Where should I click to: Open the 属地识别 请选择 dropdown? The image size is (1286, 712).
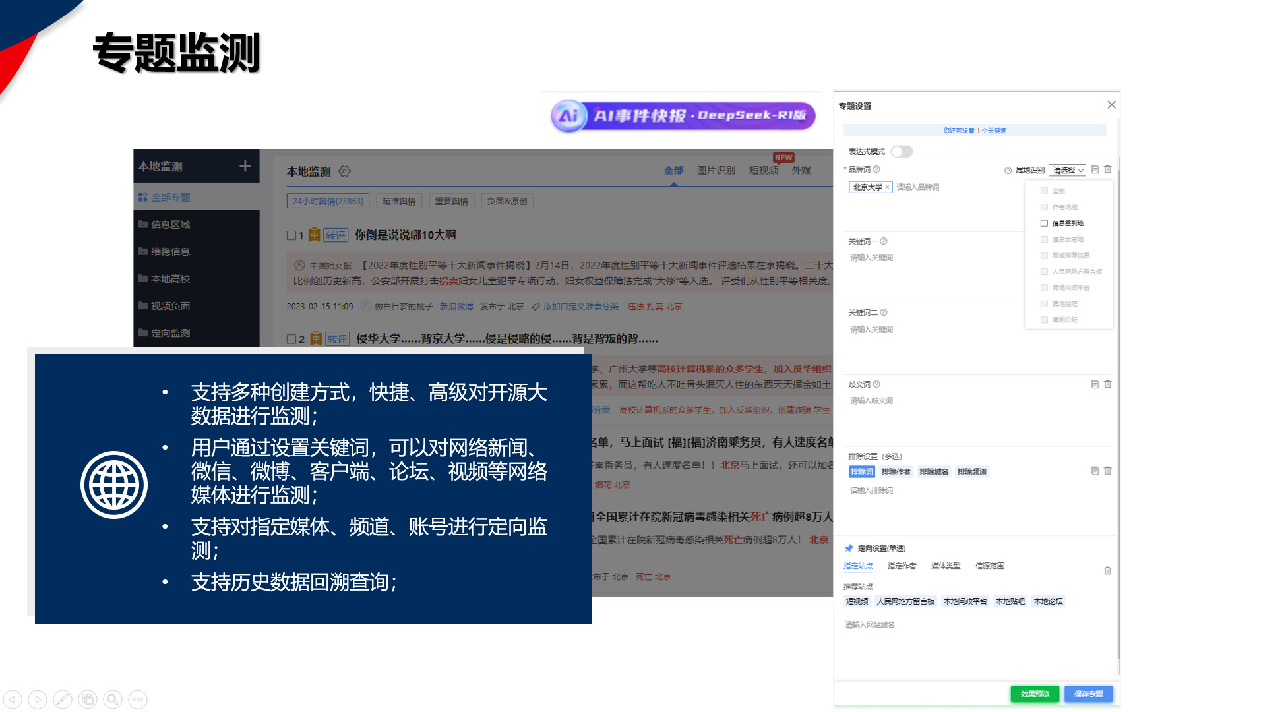[1067, 170]
